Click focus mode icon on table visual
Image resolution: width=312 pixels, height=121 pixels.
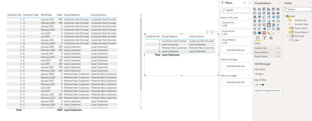pos(212,32)
